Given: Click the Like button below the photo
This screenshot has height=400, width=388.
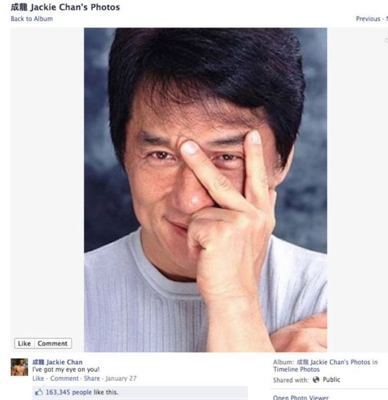Looking at the screenshot, I should [x=24, y=344].
